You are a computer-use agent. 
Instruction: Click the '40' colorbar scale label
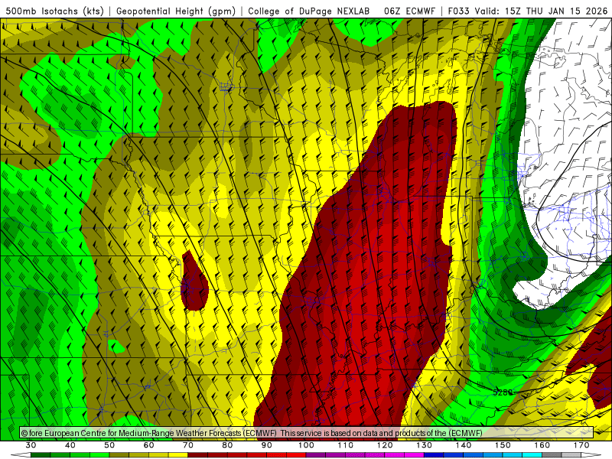[x=70, y=445]
